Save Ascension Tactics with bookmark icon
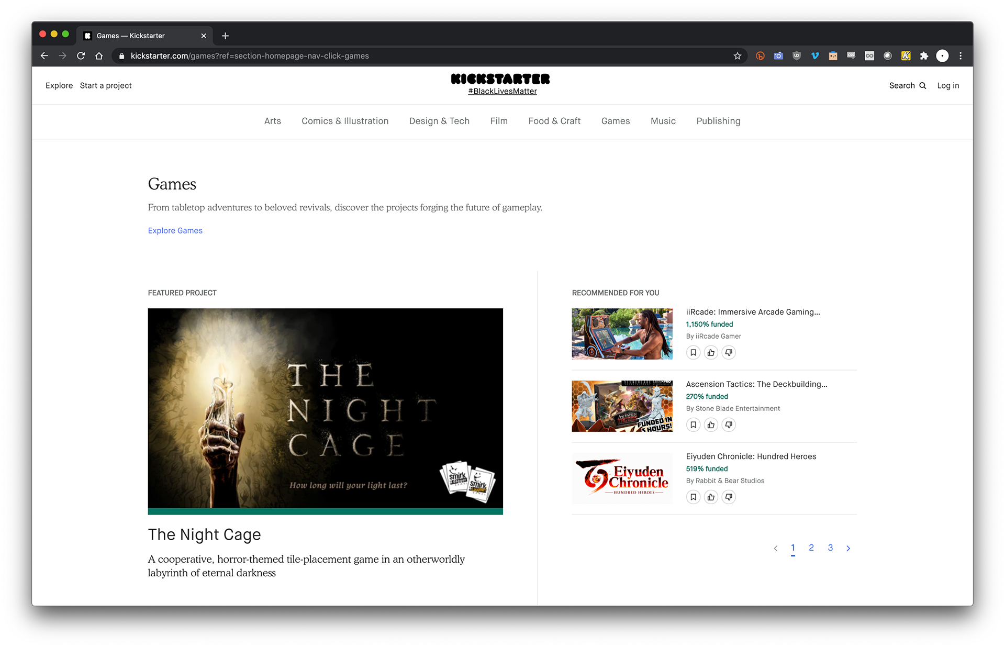Image resolution: width=1005 pixels, height=648 pixels. pos(693,425)
